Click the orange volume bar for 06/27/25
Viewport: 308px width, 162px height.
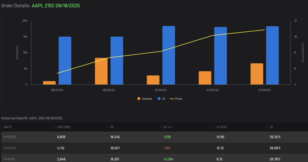49,83
